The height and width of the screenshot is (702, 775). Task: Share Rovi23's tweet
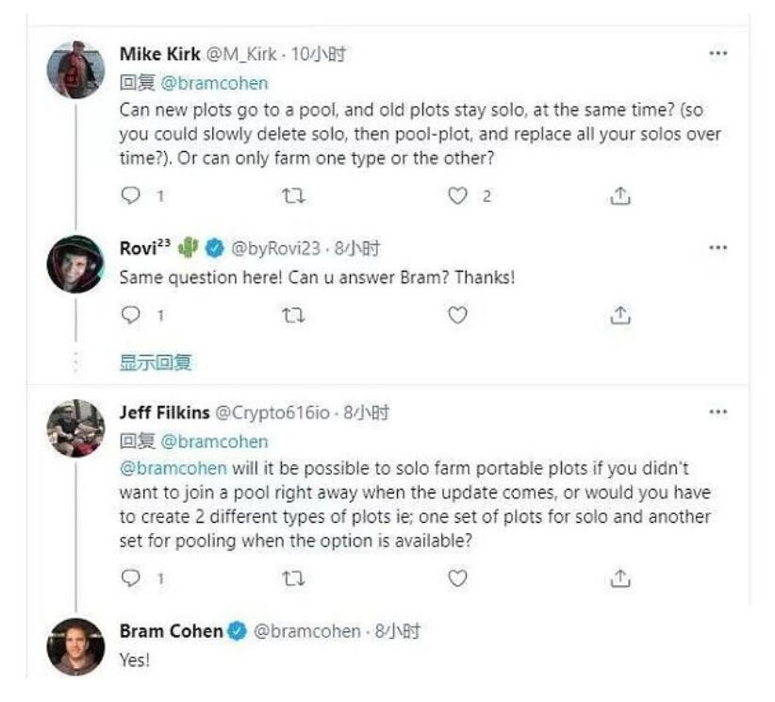pos(619,315)
